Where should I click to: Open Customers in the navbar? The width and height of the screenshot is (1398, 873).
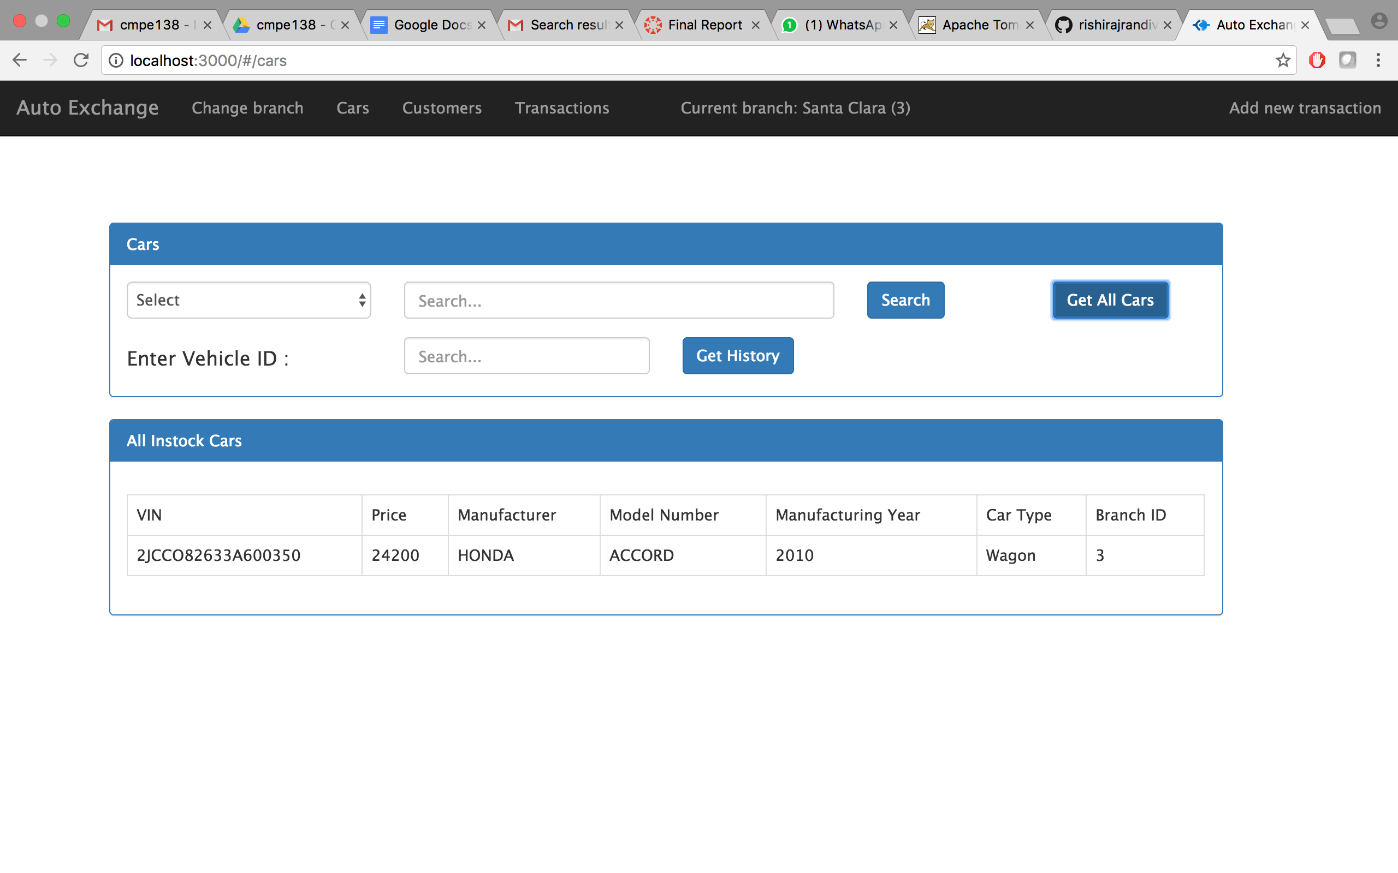point(441,108)
